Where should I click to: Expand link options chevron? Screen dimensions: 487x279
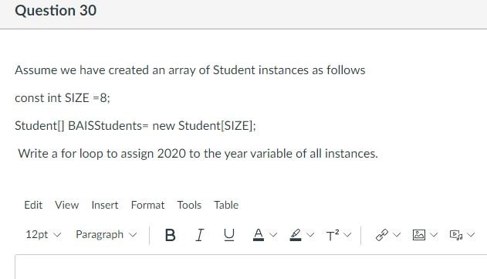point(397,234)
